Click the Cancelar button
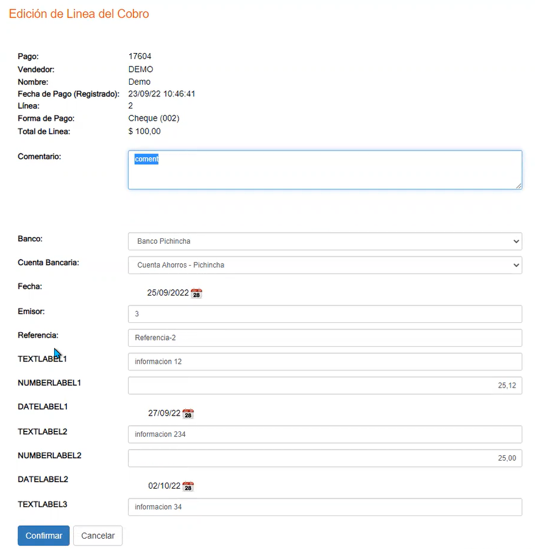The height and width of the screenshot is (549, 535). [x=98, y=536]
